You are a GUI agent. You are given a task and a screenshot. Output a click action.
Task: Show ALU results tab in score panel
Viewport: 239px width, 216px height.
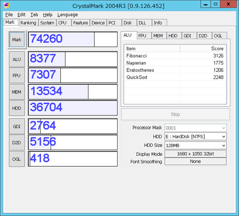(129, 35)
